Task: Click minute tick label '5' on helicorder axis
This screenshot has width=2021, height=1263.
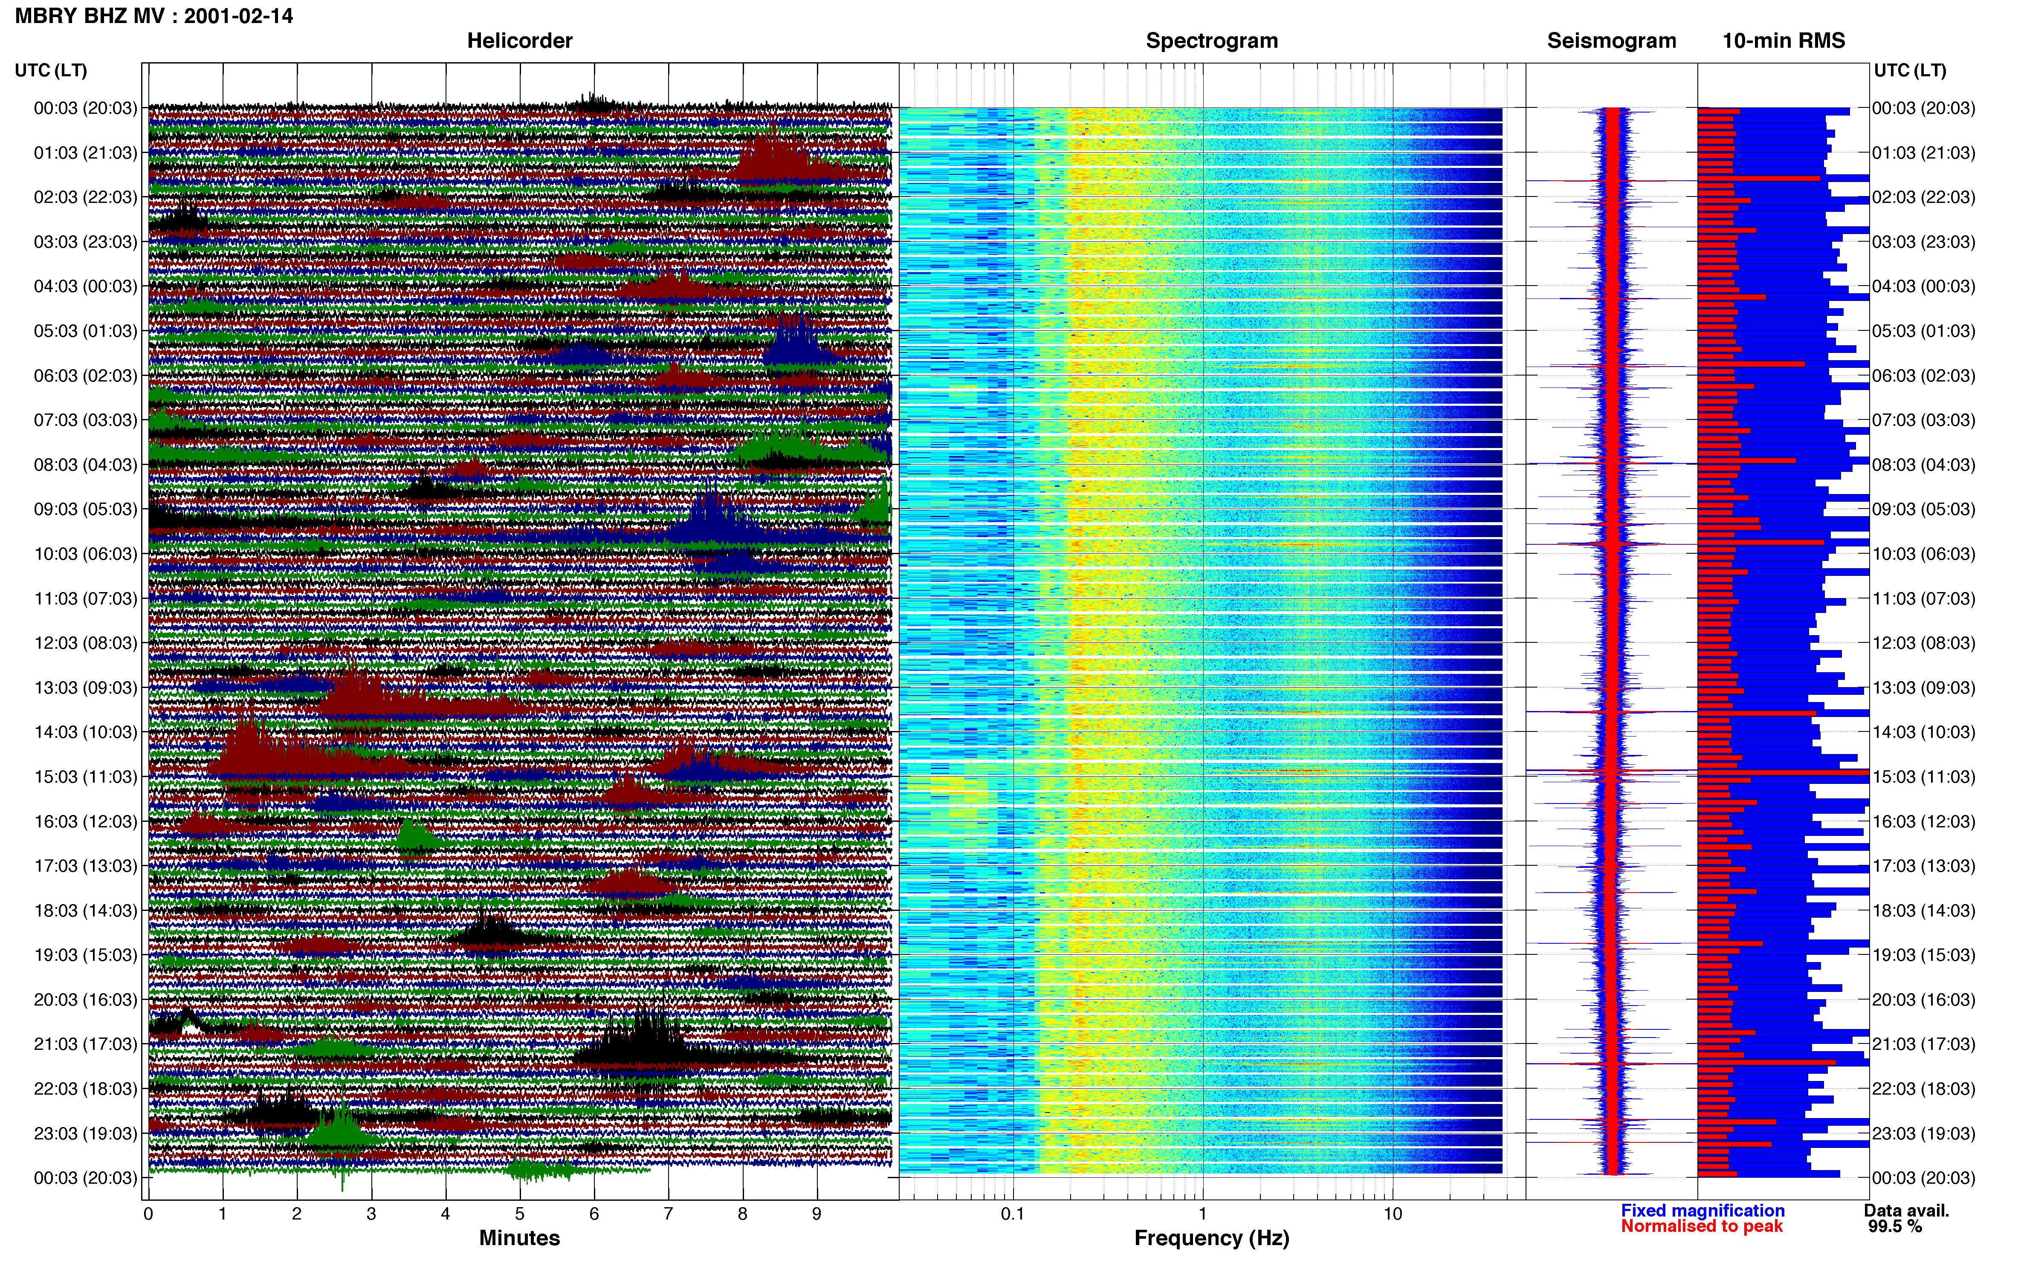Action: coord(520,1214)
